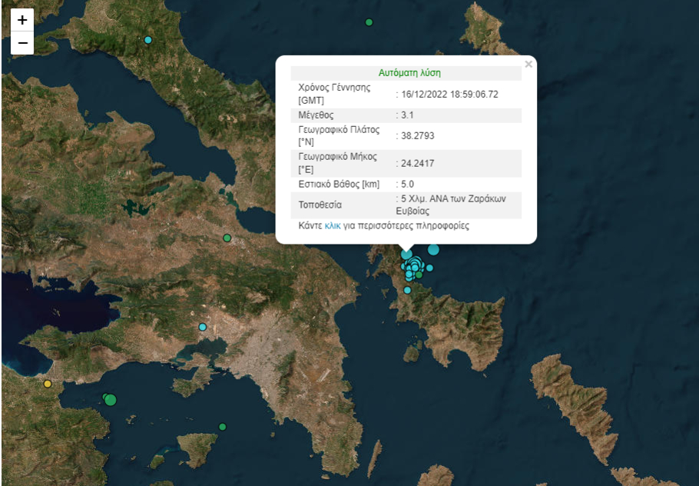Zoom out the map with minus button
This screenshot has width=699, height=486.
[22, 43]
